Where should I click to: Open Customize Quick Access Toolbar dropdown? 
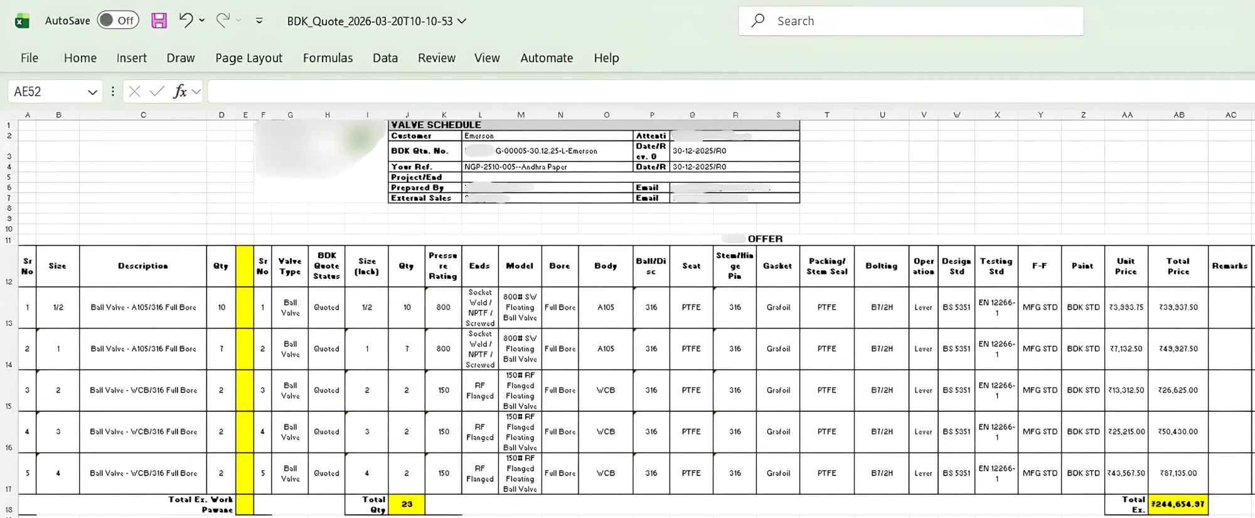click(259, 21)
